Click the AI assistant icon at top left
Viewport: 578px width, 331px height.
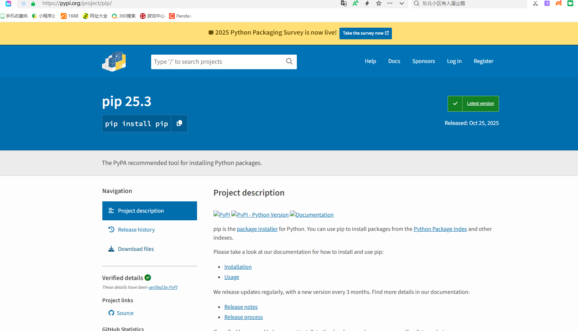(x=8, y=3)
